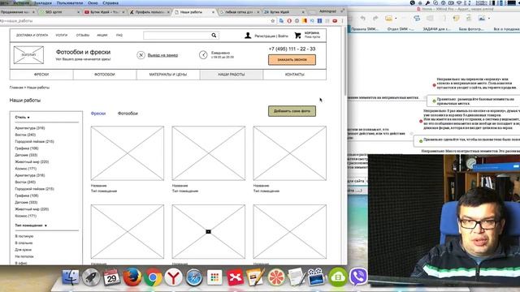The width and height of the screenshot is (520, 292).
Task: Switch to the SEO sprint browser tab
Action: [59, 12]
